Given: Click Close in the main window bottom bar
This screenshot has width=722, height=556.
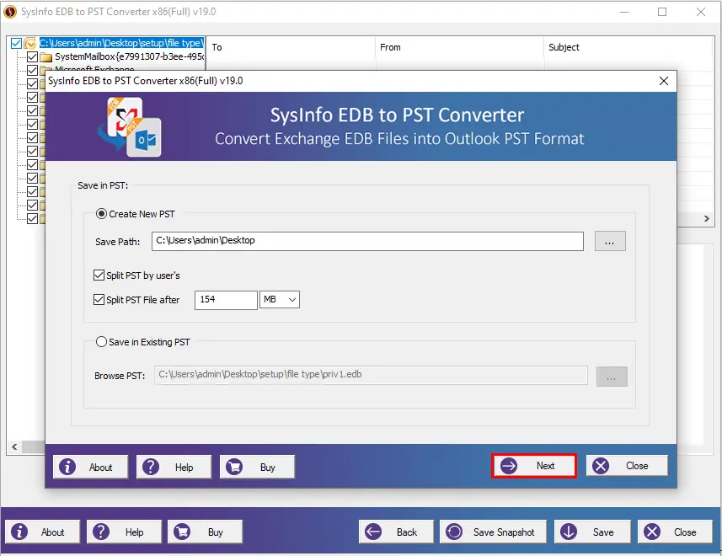Looking at the screenshot, I should [x=675, y=532].
